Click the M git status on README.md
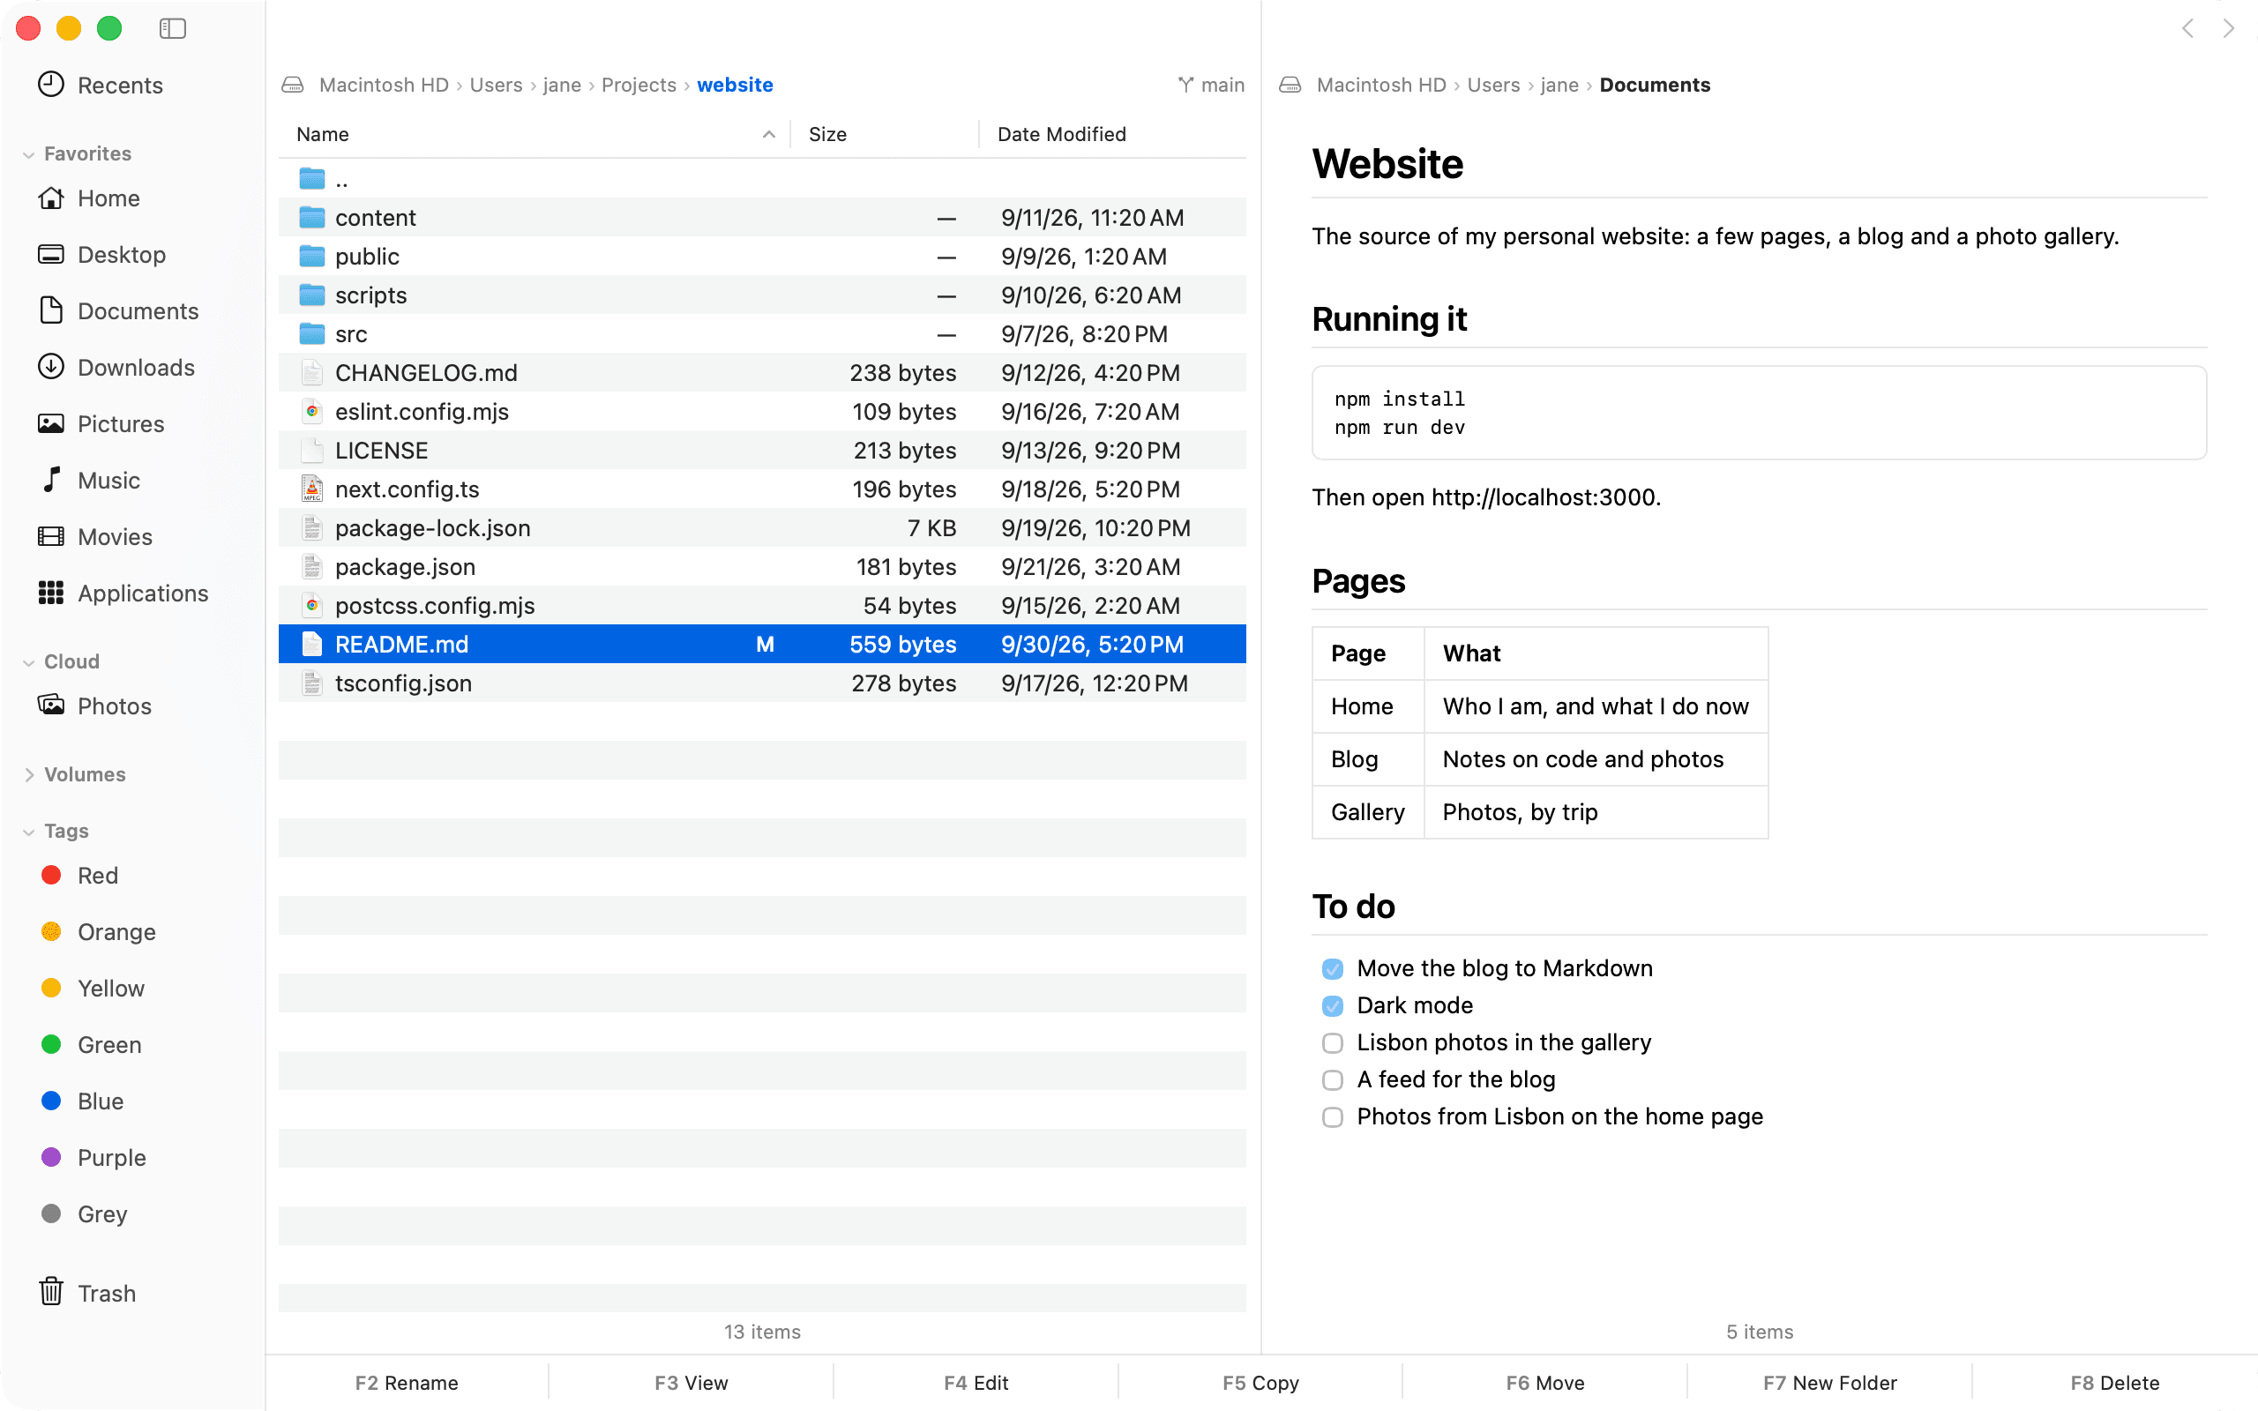The image size is (2258, 1411). tap(765, 644)
